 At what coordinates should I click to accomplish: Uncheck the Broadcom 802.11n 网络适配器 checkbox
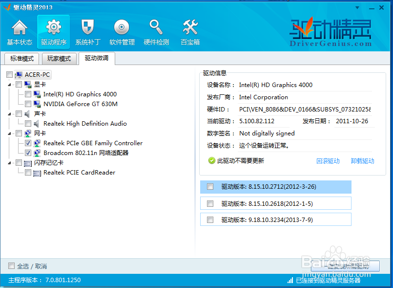(x=28, y=153)
